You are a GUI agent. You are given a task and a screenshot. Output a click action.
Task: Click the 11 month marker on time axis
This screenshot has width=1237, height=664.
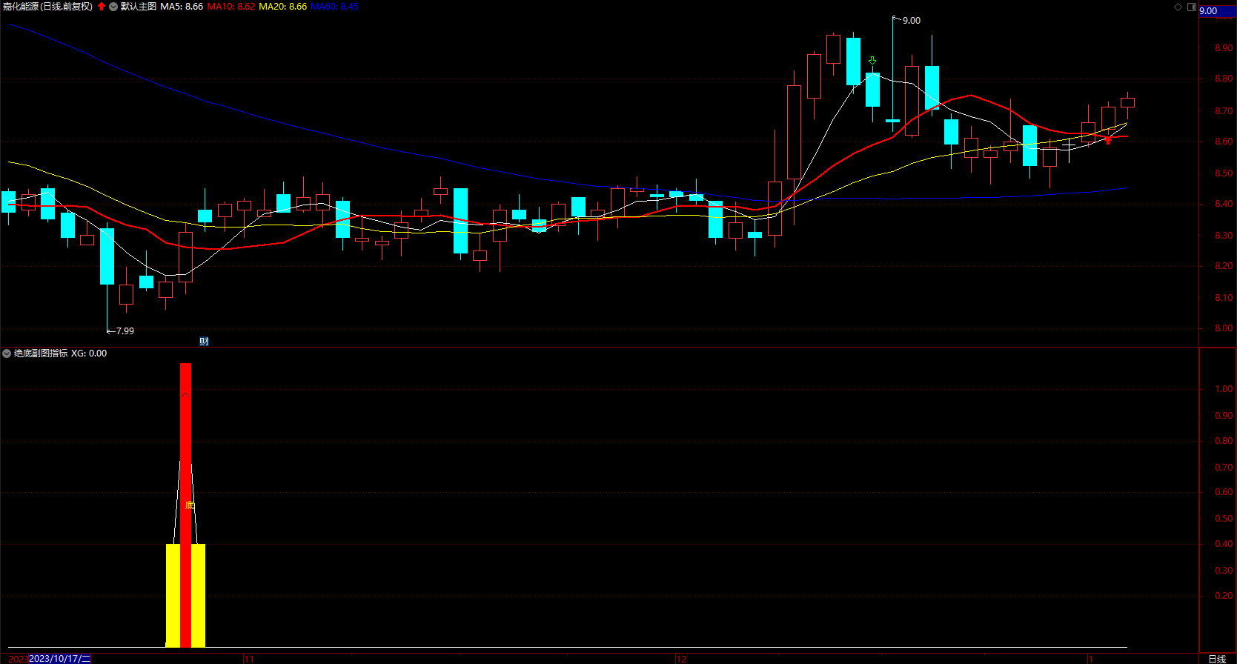[x=249, y=659]
